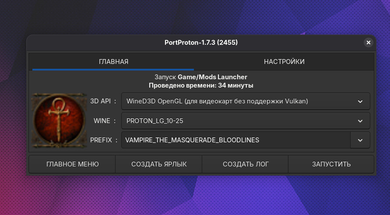Switch to the ГЛАВНАЯ tab
This screenshot has height=215, width=390.
tap(113, 62)
